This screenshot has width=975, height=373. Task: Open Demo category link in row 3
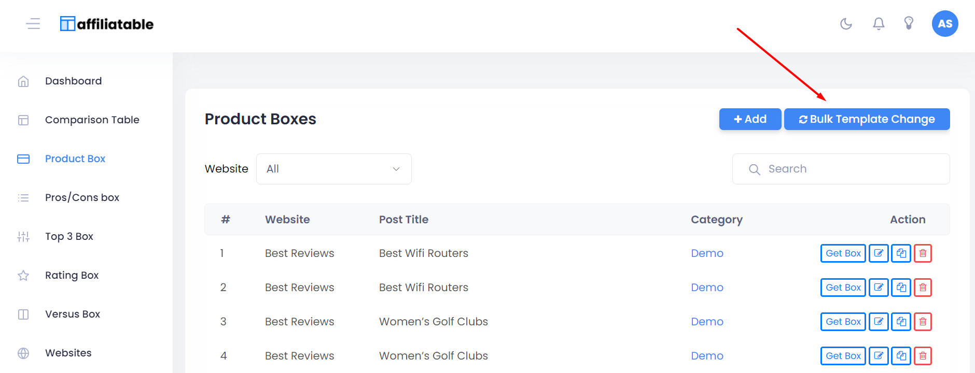coord(707,322)
